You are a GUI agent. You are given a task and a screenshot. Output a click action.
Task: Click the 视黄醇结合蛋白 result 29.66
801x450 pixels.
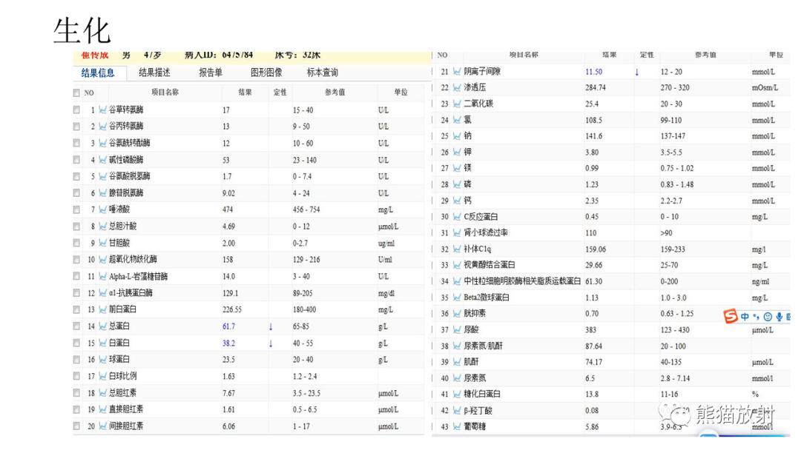point(593,265)
